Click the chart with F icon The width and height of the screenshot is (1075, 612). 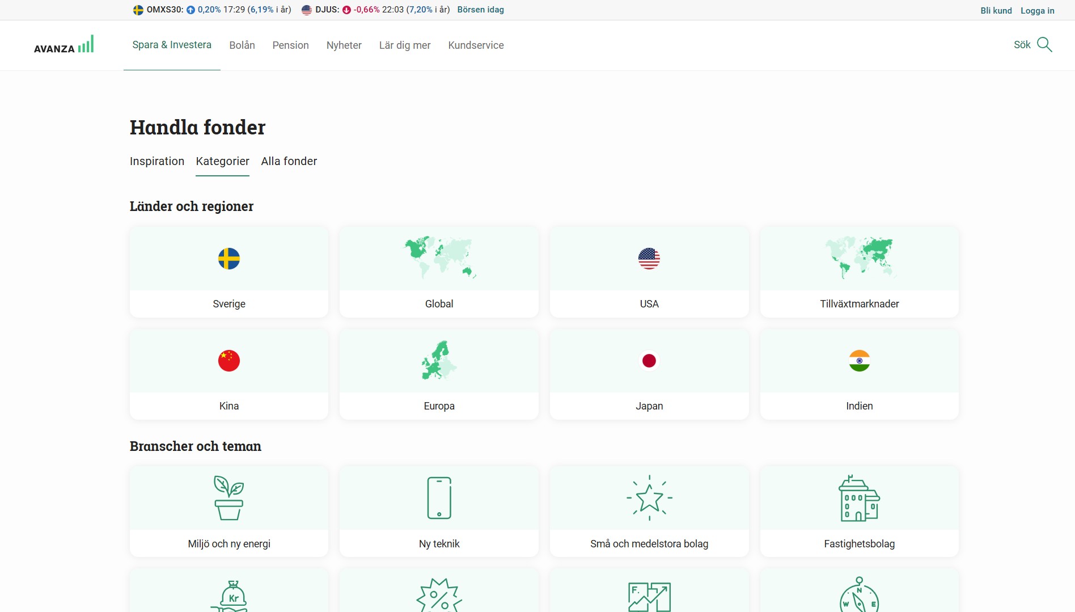tap(649, 597)
